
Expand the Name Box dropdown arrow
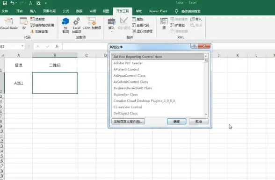click(x=22, y=46)
